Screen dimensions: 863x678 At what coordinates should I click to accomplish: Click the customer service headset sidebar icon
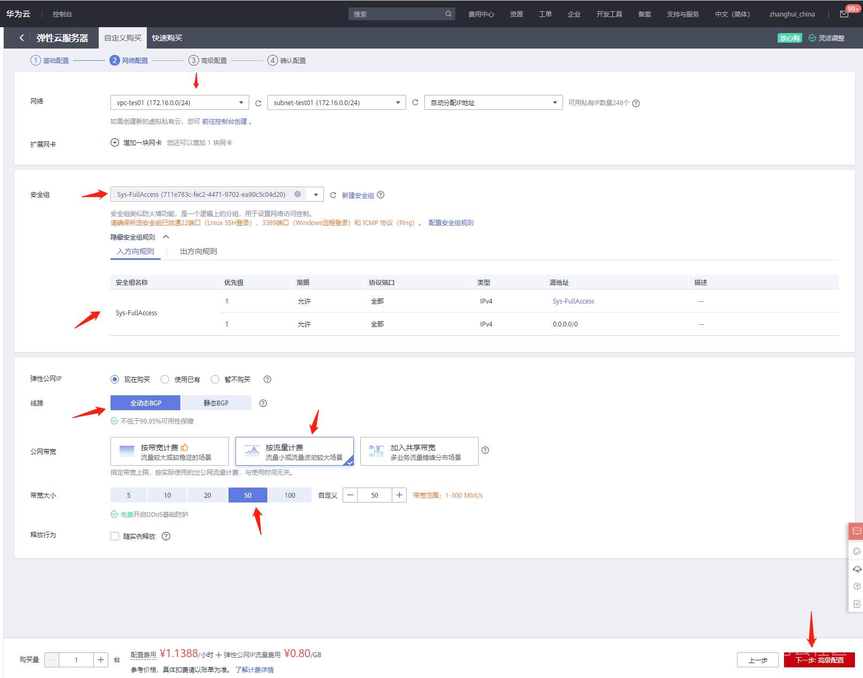857,569
